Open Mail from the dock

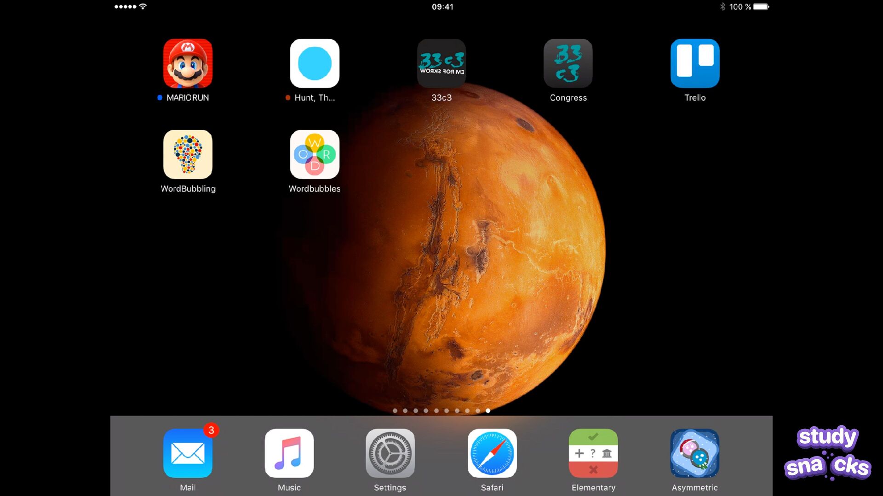click(188, 453)
